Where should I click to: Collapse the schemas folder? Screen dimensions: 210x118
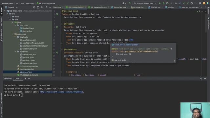click(15, 52)
